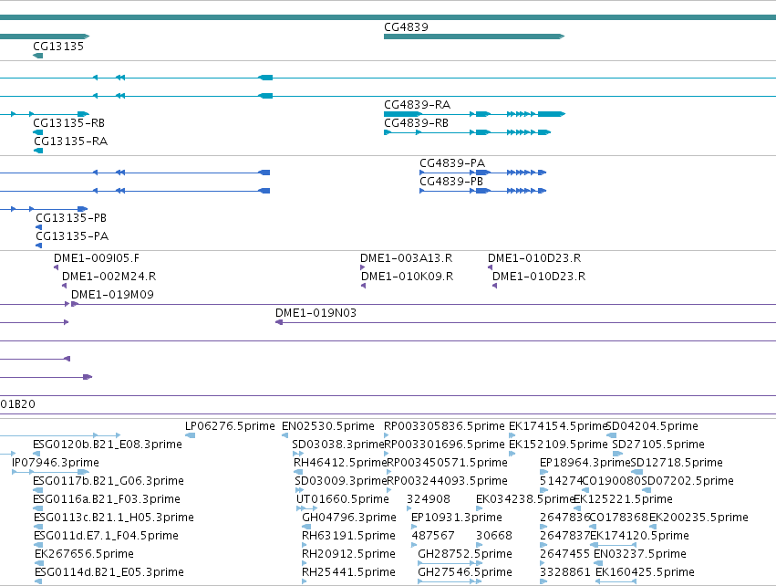Screen dimensions: 776x586
Task: Click the IP07946.3prime label
Action: [56, 463]
